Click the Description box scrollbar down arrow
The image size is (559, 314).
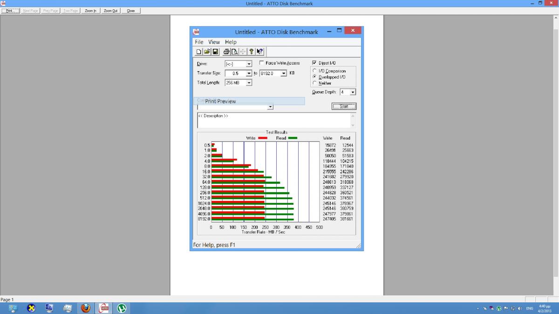352,125
